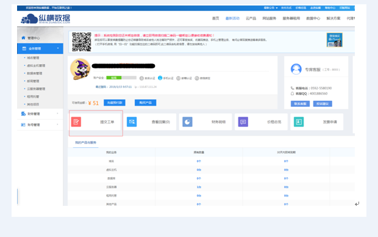The width and height of the screenshot is (378, 237).
Task: Open 云服务器管理 in the sidebar
Action: point(36,89)
